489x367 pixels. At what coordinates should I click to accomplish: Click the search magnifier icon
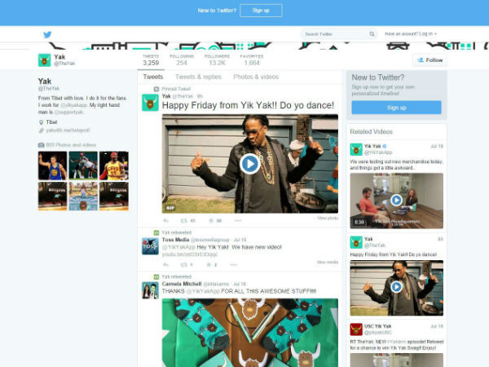click(372, 33)
